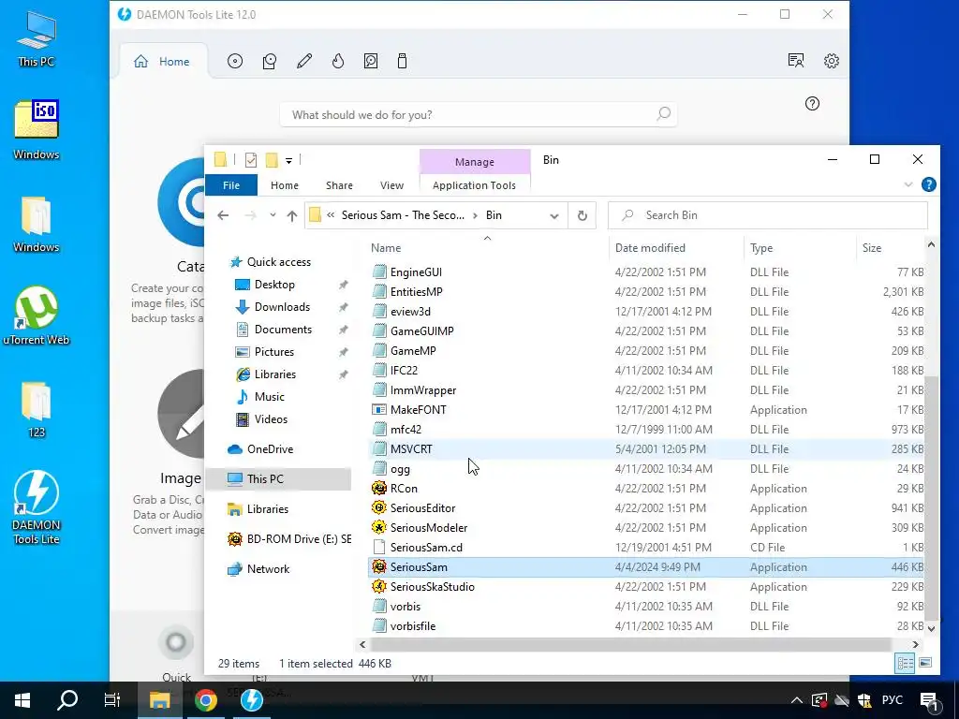Select the MSVCRT DLL file
Image resolution: width=959 pixels, height=719 pixels.
click(x=647, y=448)
